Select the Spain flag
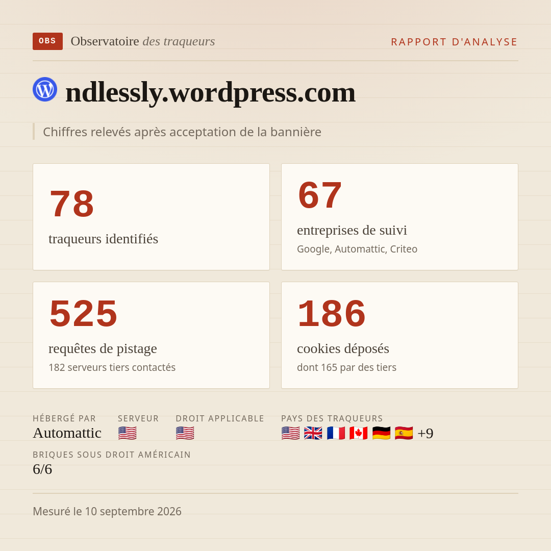This screenshot has width=551, height=551. 404,433
